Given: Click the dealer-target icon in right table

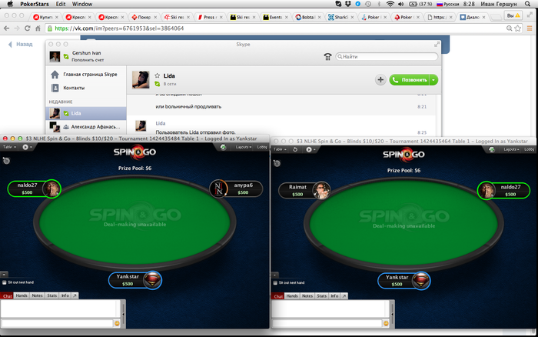Looking at the screenshot, I should pyautogui.click(x=277, y=163).
